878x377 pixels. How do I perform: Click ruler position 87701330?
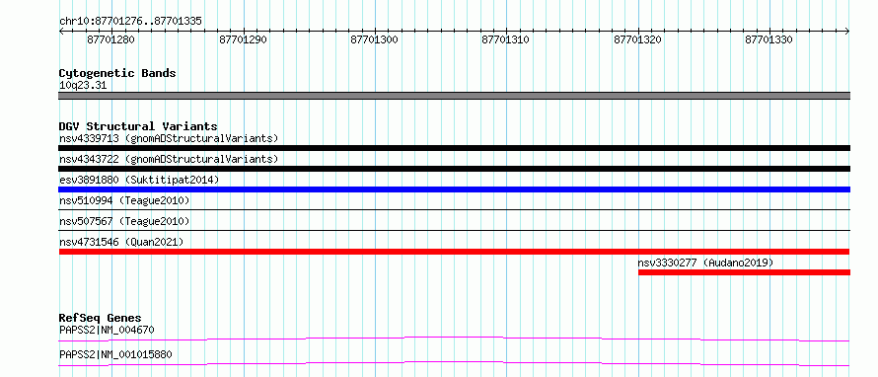click(x=769, y=39)
